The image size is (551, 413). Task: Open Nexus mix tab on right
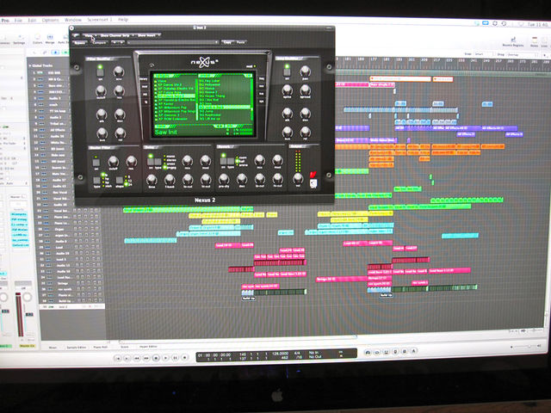262,86
